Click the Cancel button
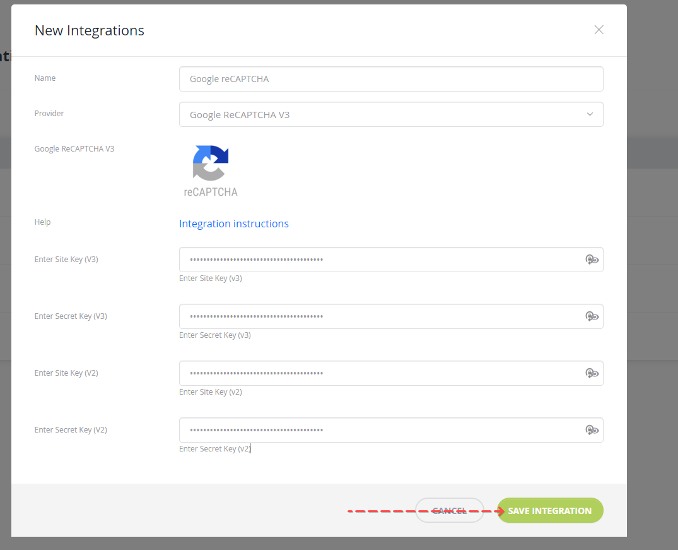 coord(449,510)
